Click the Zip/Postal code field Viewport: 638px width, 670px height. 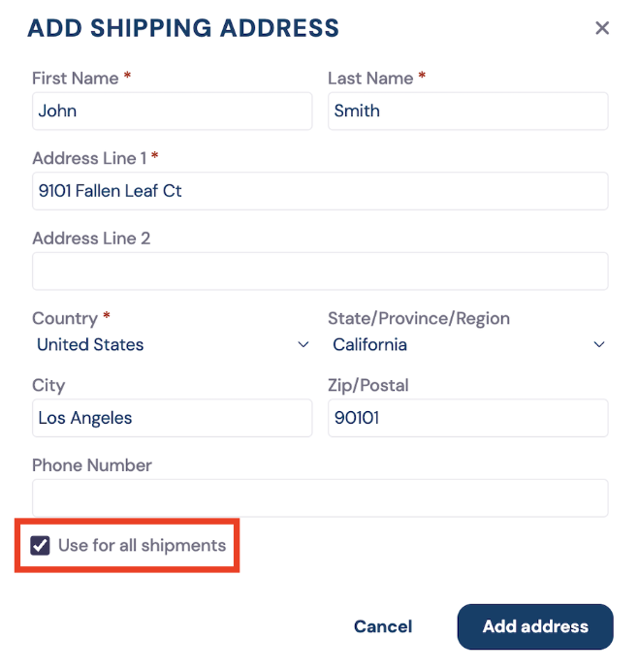(467, 418)
